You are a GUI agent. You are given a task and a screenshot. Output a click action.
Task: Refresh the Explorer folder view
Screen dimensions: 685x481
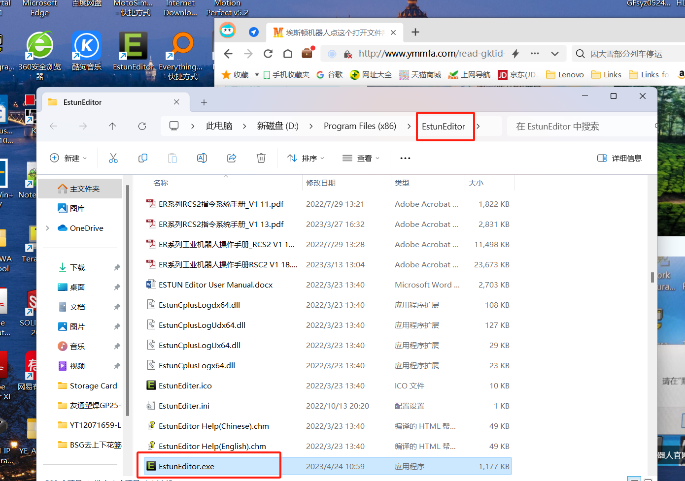pyautogui.click(x=142, y=127)
